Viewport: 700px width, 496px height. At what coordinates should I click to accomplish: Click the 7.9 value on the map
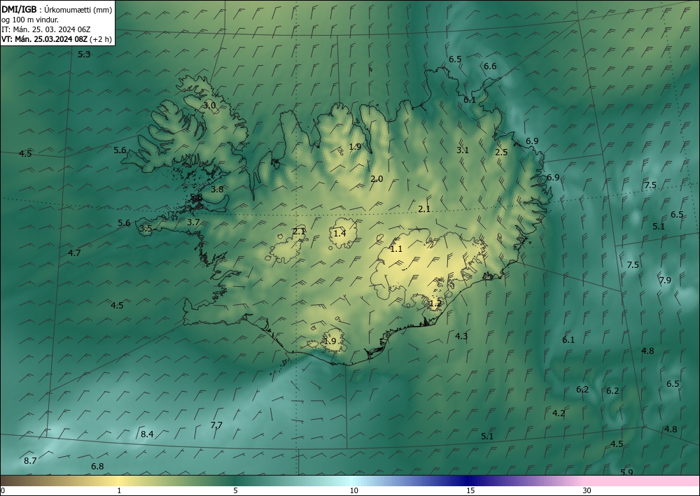665,280
